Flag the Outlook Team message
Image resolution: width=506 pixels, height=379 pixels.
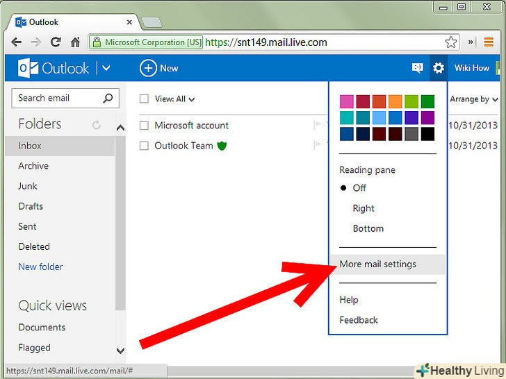[x=317, y=145]
